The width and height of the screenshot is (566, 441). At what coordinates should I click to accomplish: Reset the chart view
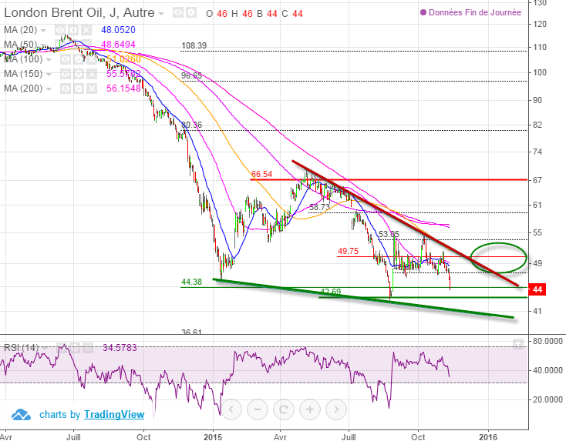click(x=285, y=409)
